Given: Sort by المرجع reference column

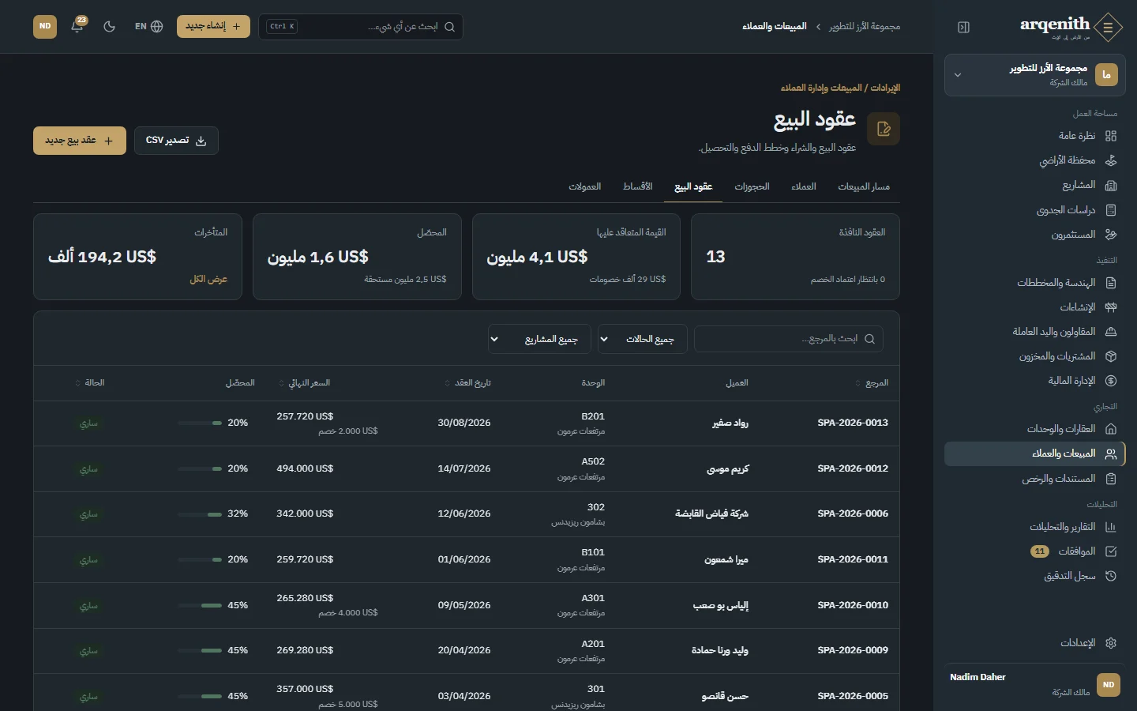Looking at the screenshot, I should (872, 383).
